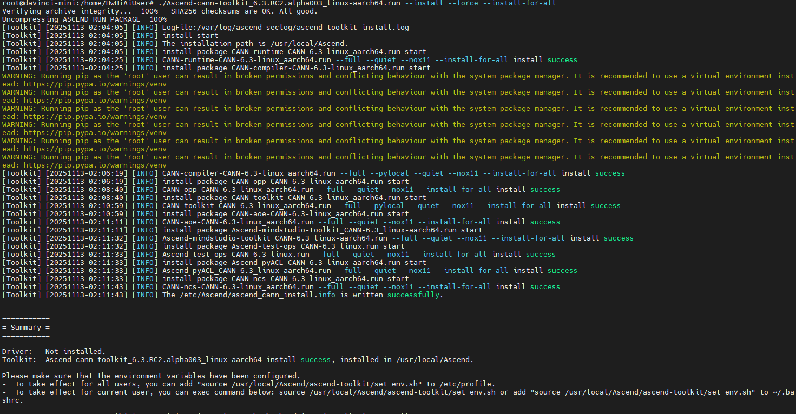Click the Ascend-cann-toolkit .run filename in the command line
This screenshot has height=414, width=796.
pyautogui.click(x=280, y=3)
